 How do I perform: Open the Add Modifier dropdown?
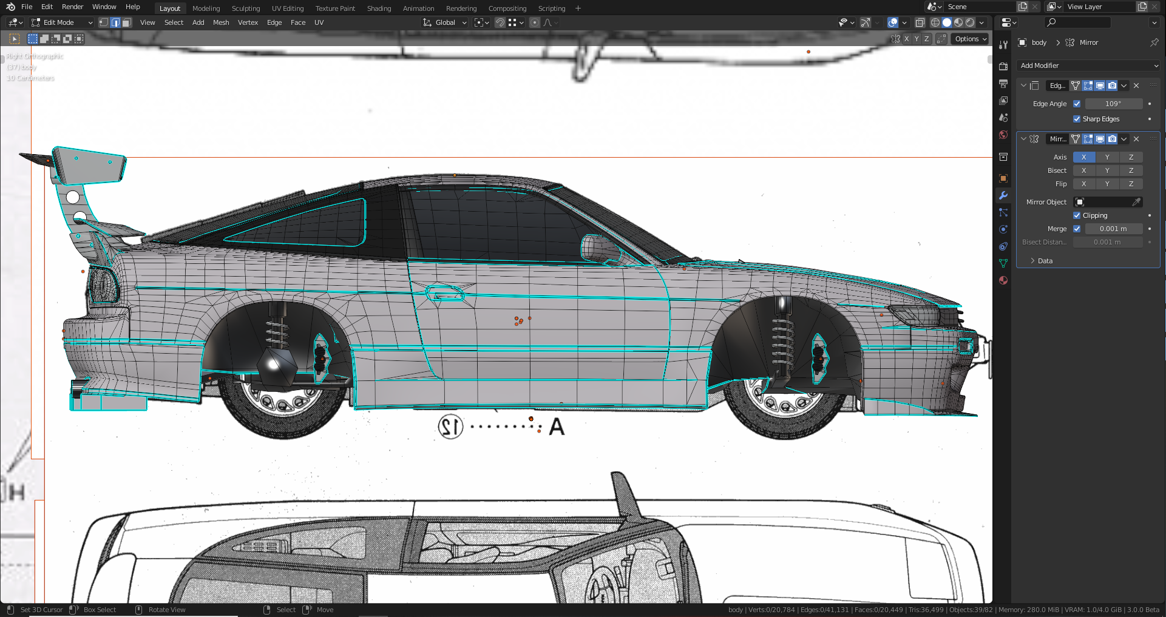1089,66
